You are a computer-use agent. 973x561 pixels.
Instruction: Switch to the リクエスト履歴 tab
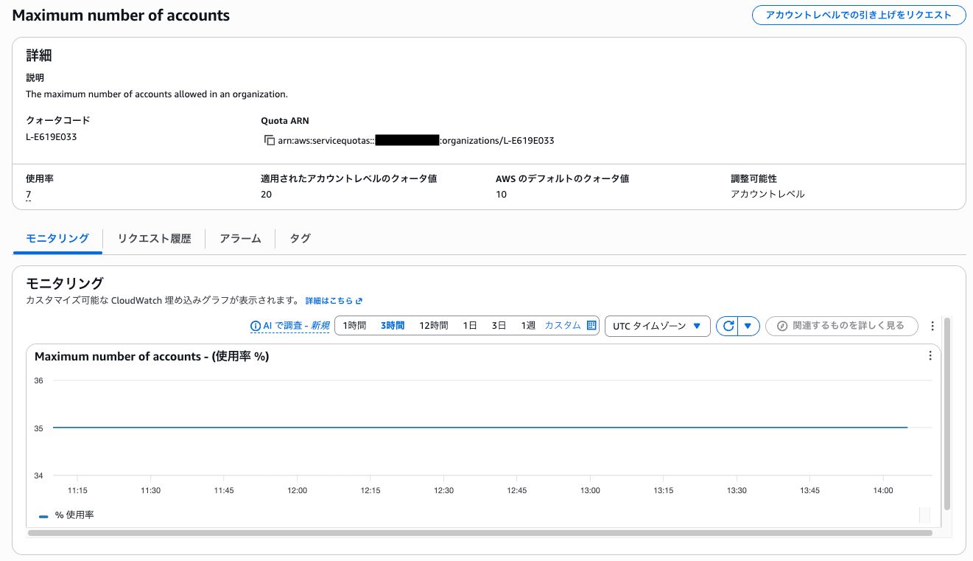pos(155,238)
